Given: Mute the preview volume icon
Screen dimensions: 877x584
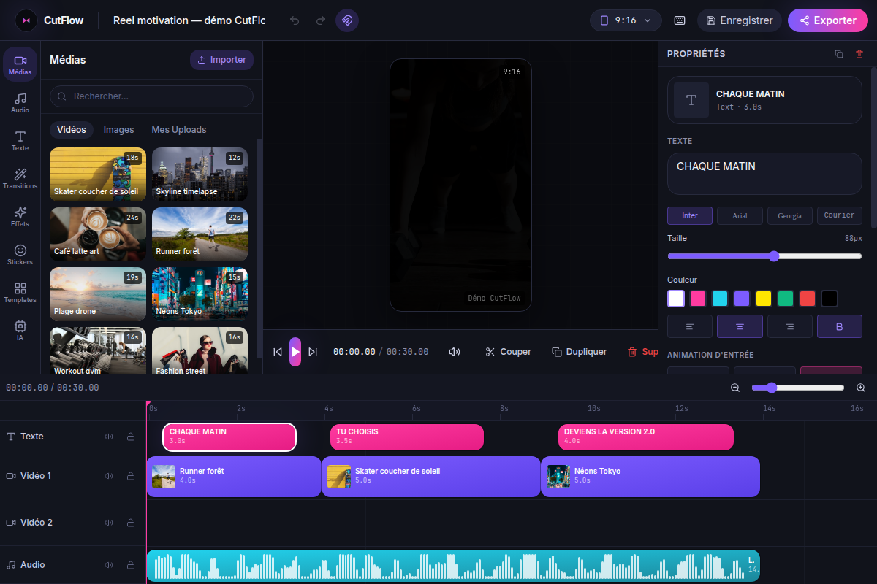Looking at the screenshot, I should (x=455, y=352).
